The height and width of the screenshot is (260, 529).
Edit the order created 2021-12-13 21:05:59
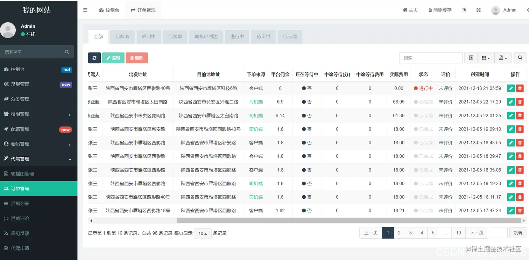pyautogui.click(x=511, y=89)
